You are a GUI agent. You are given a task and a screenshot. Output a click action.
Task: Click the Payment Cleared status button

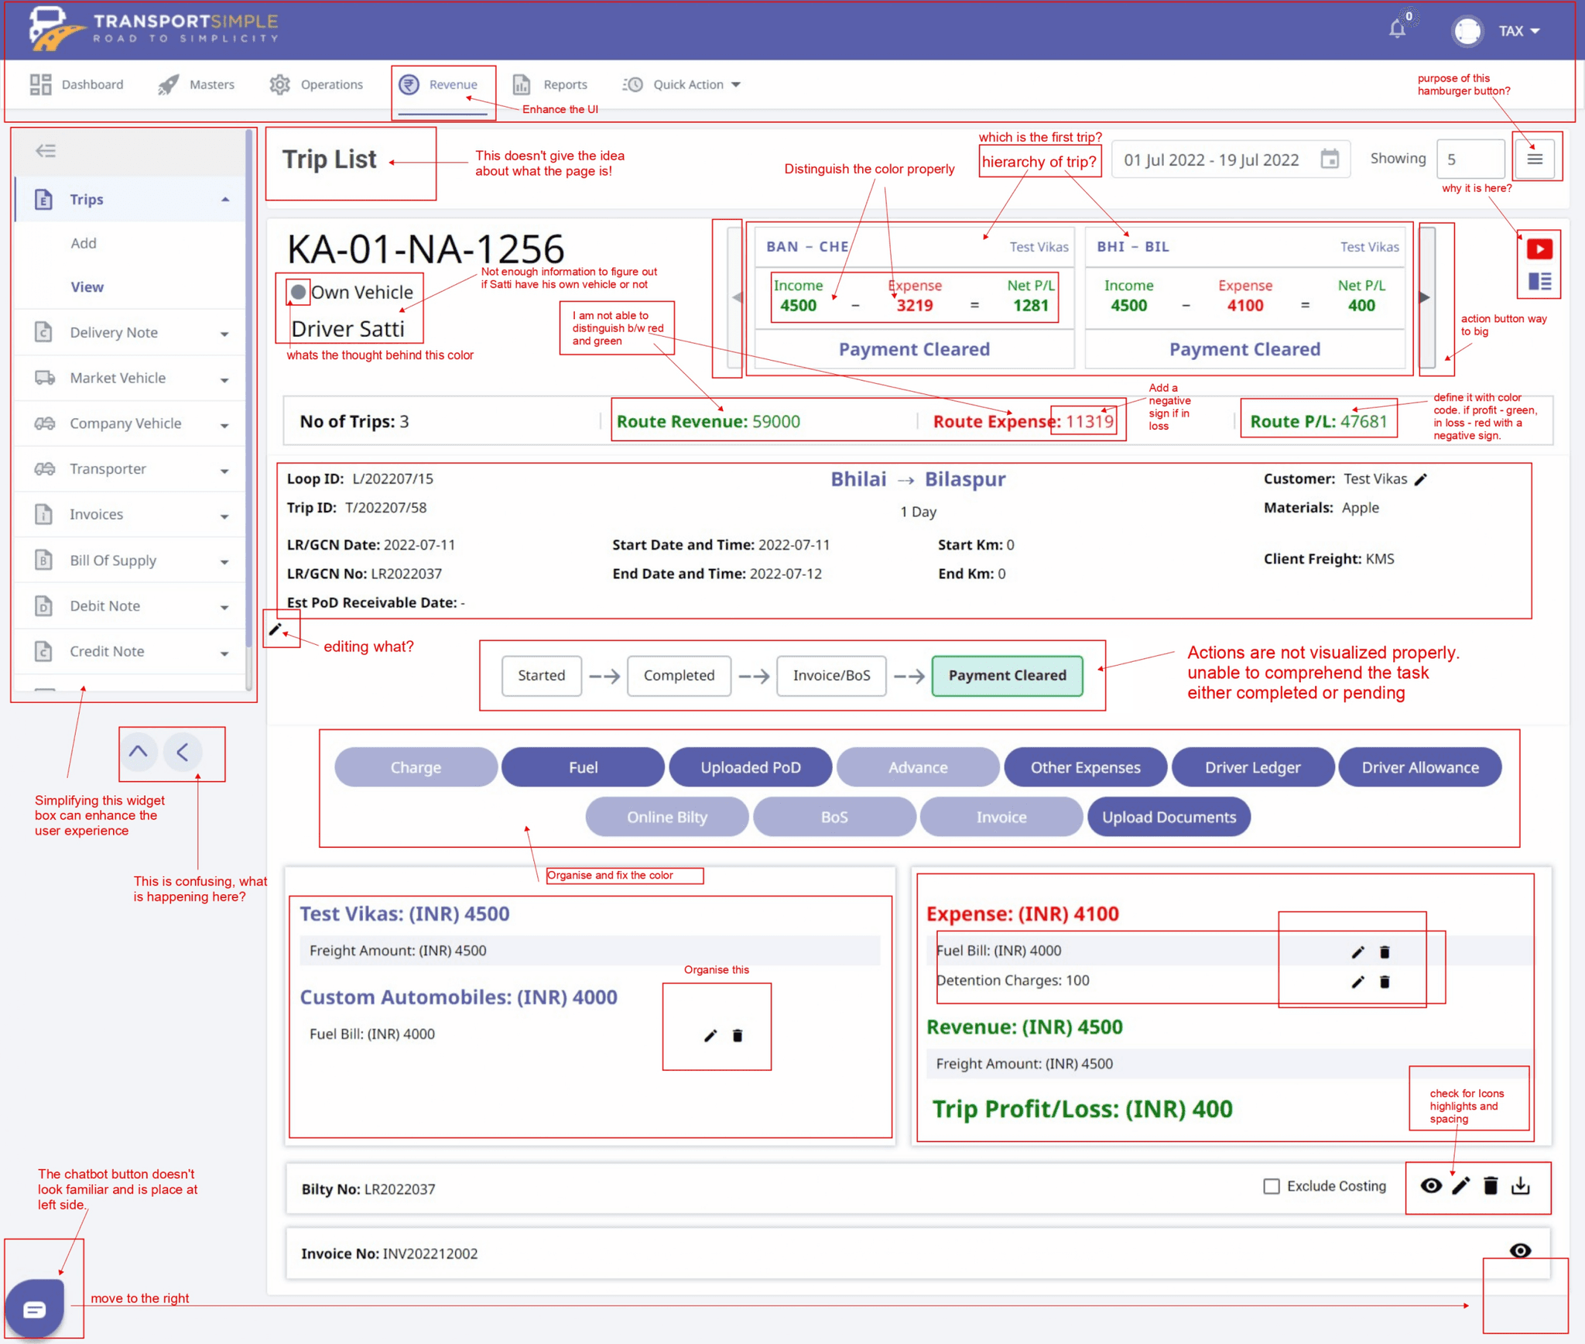(1008, 674)
